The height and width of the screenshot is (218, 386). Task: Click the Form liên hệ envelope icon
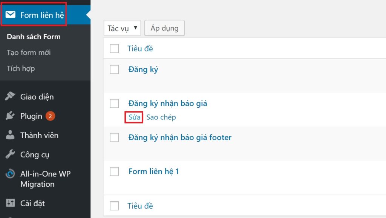(11, 15)
